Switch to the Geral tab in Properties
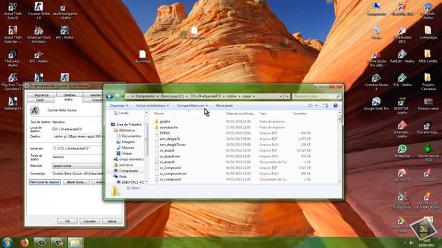This screenshot has height=248, width=442. pos(40,100)
